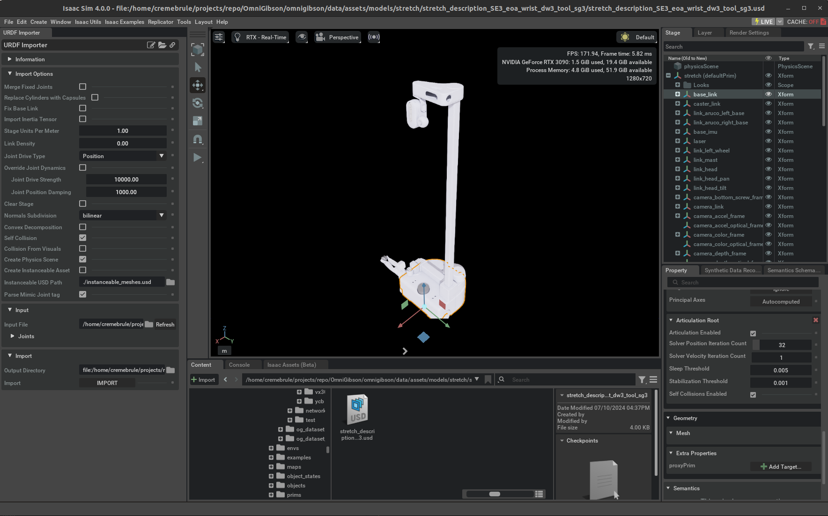Viewport: 828px width, 516px height.
Task: Open the Joint Drive Type dropdown
Action: tap(123, 156)
